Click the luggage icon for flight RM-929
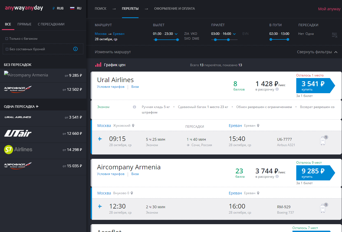342x232 pixels. tap(323, 208)
